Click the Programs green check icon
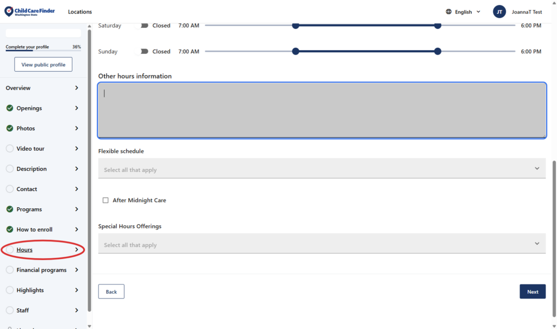This screenshot has width=557, height=329. point(10,209)
